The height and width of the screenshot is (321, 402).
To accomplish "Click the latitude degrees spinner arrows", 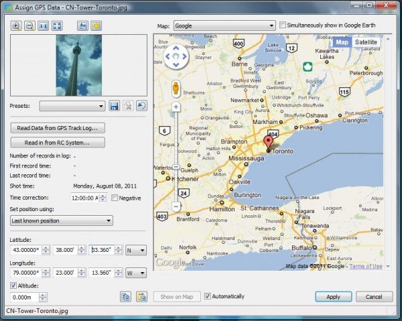I will click(46, 250).
